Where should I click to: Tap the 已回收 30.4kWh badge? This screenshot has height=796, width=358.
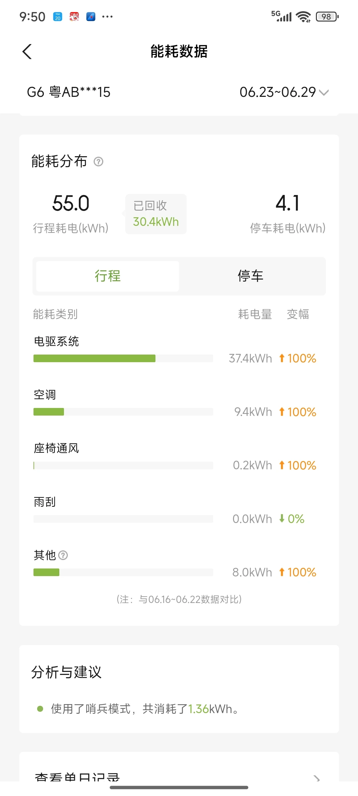tap(156, 214)
